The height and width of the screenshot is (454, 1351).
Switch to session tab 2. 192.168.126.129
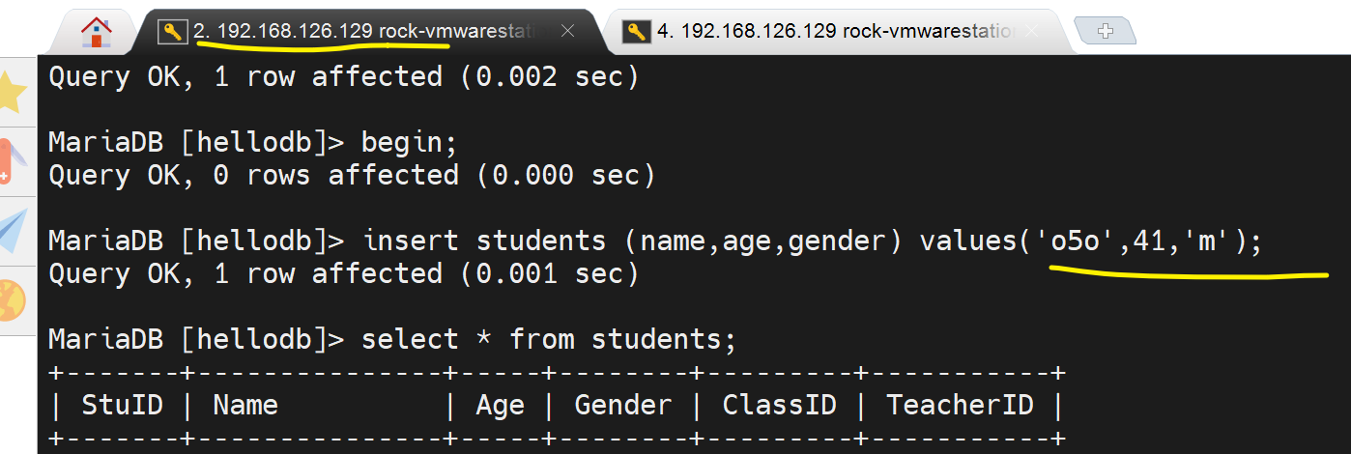[367, 31]
